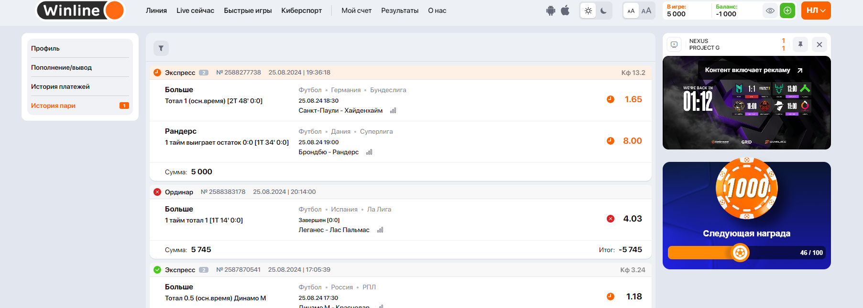Viewport: 863px width, 308px height.
Task: Open the bet history filter icon
Action: 161,48
